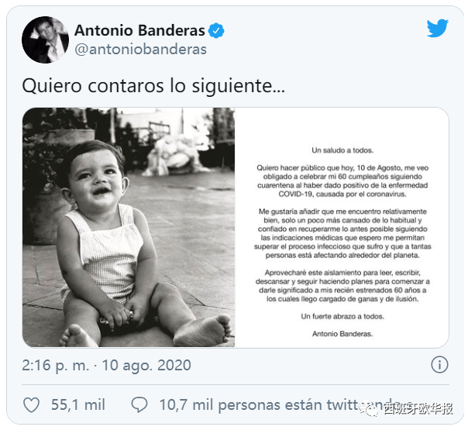The image size is (468, 430).
Task: Click the "Un saludo a todos." line in the letter
Action: click(x=342, y=150)
